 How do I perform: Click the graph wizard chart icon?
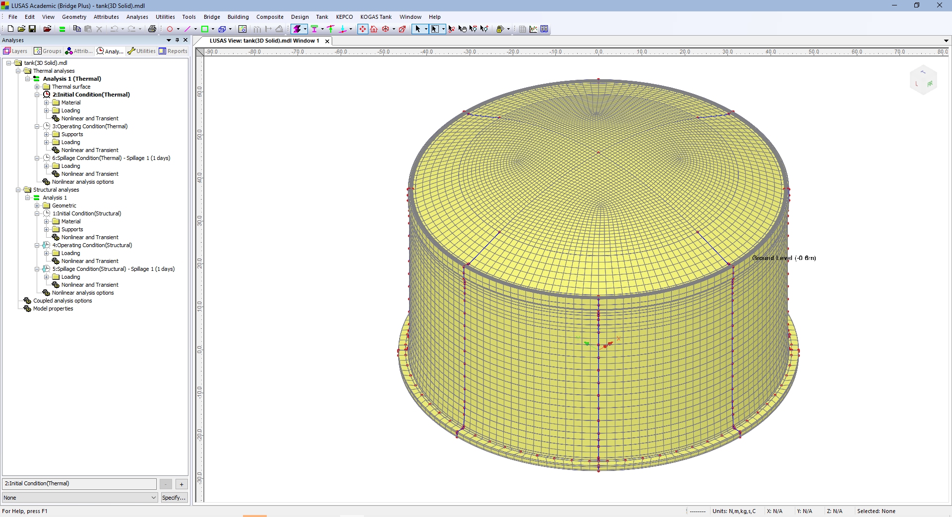click(x=533, y=29)
